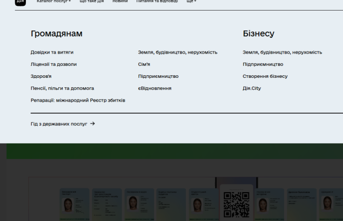Open Довідки та витяги category
343x221 pixels.
coord(52,53)
